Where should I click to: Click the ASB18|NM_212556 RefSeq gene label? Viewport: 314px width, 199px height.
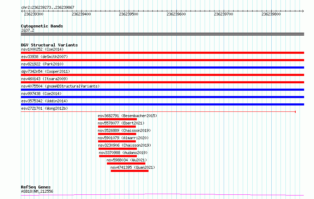(x=37, y=191)
